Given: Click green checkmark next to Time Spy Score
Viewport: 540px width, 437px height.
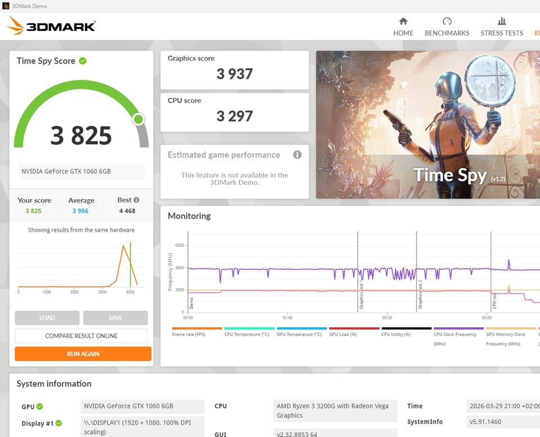Looking at the screenshot, I should tap(83, 61).
